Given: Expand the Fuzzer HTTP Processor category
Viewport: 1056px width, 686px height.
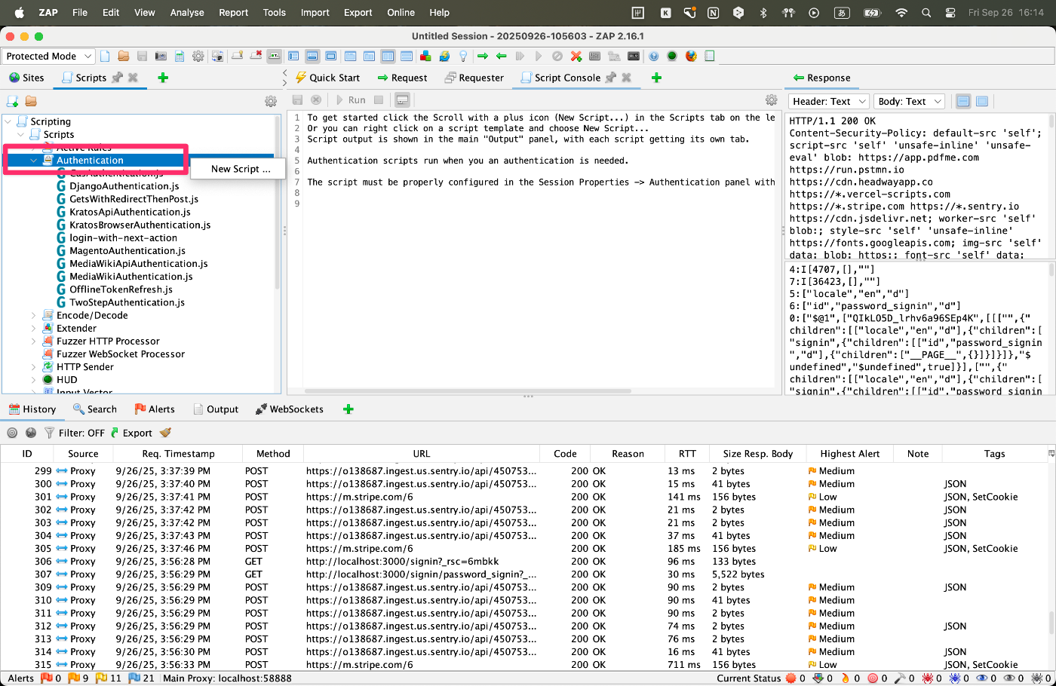Looking at the screenshot, I should point(34,341).
